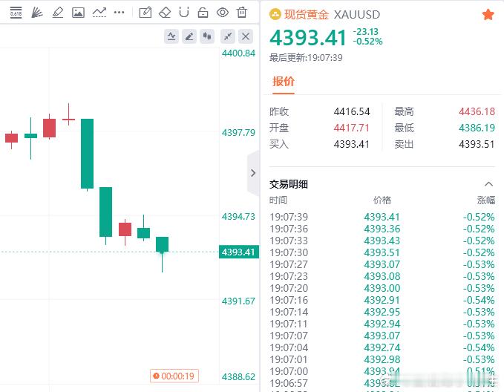Click the 4391.67 price axis label
Viewport: 504px width, 392px height.
(x=238, y=301)
